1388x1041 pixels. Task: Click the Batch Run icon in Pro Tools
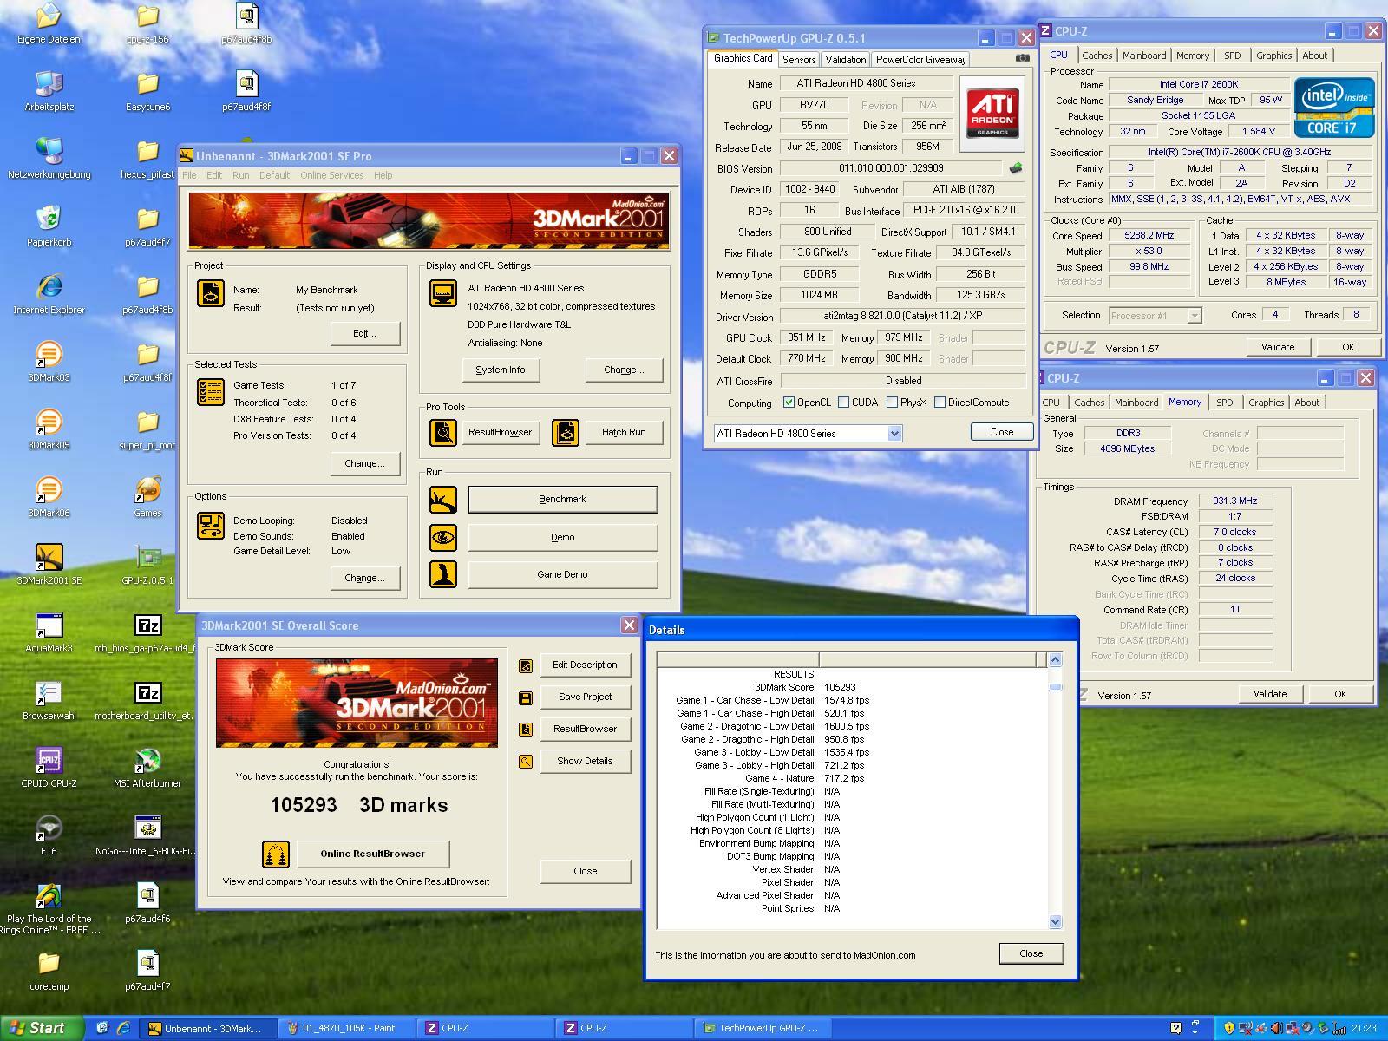point(565,432)
